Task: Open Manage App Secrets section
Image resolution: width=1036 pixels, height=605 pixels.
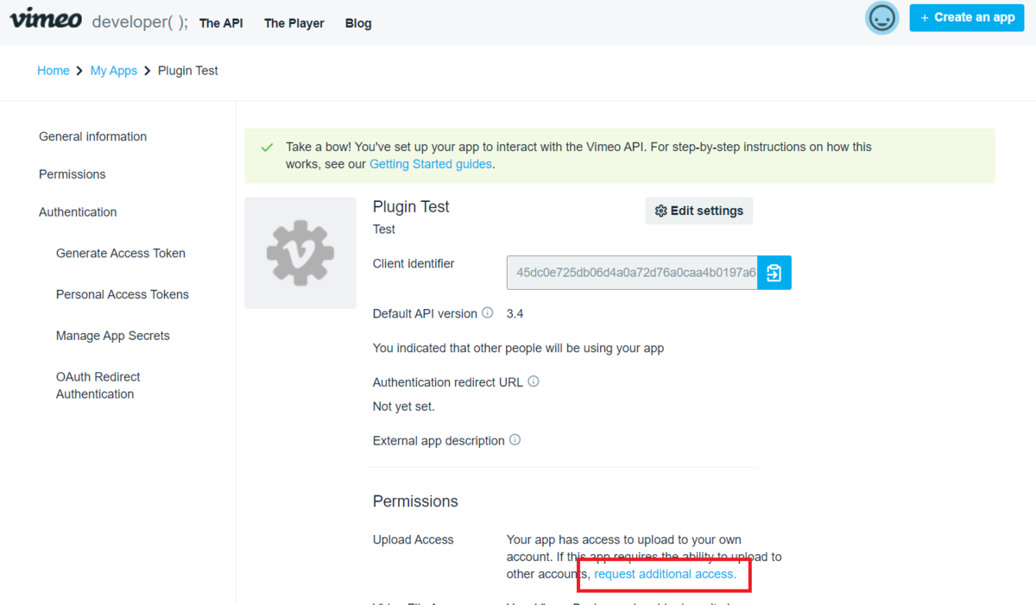Action: pos(113,336)
